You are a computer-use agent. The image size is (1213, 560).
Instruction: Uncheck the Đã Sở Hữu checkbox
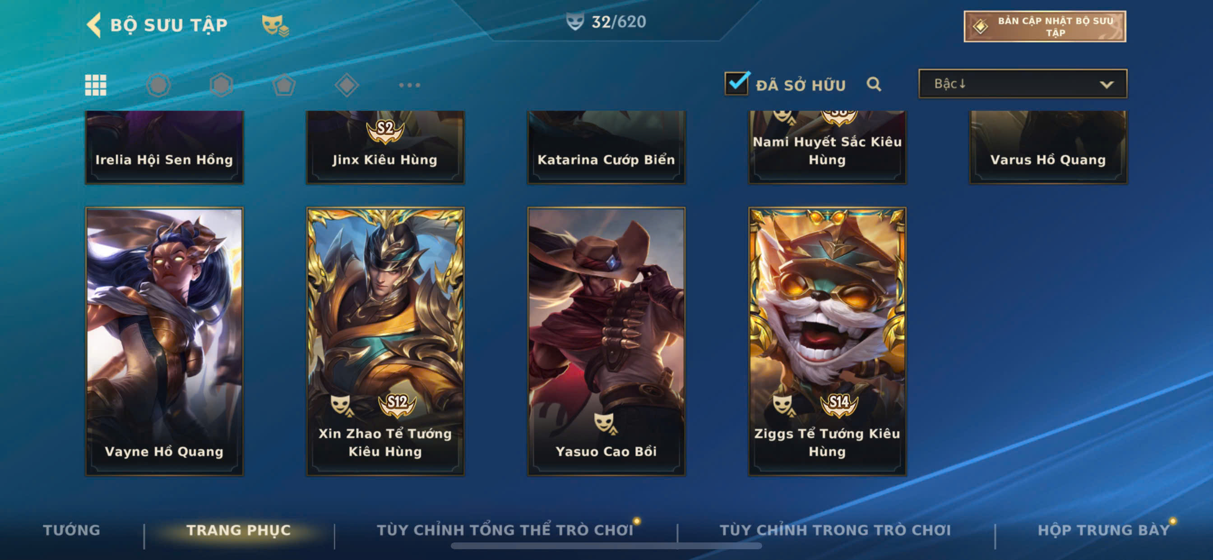tap(736, 83)
